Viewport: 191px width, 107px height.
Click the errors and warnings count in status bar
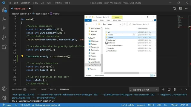[25, 105]
